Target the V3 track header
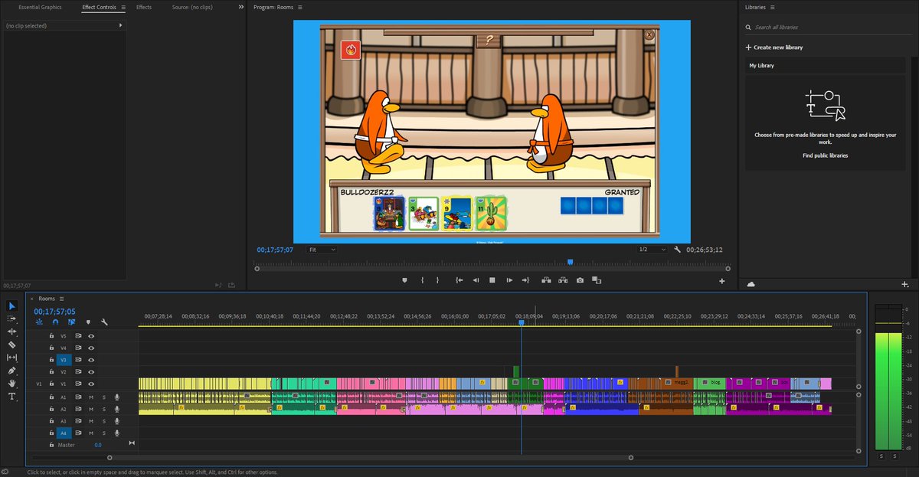 [x=64, y=360]
